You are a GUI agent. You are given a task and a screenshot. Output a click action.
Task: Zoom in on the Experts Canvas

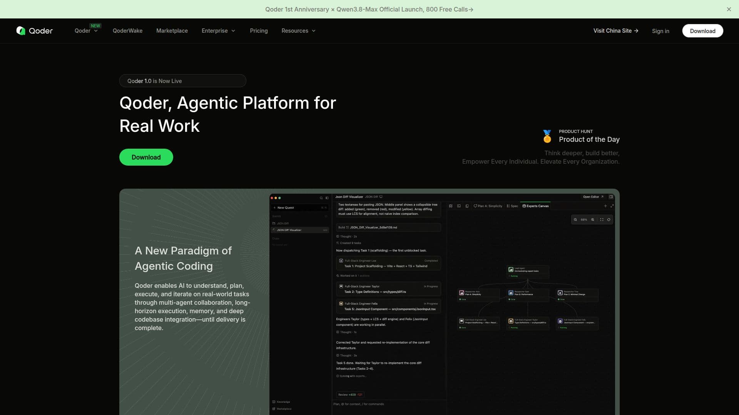pyautogui.click(x=593, y=220)
